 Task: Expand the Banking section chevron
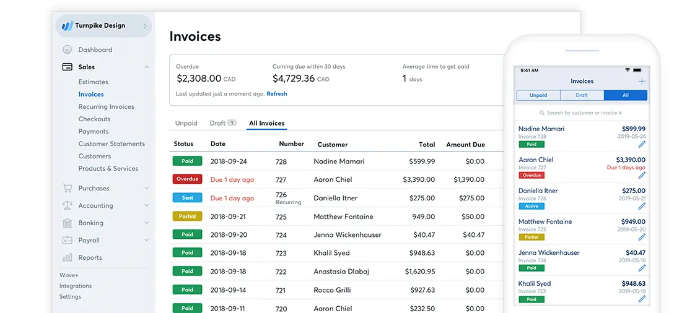pyautogui.click(x=146, y=223)
